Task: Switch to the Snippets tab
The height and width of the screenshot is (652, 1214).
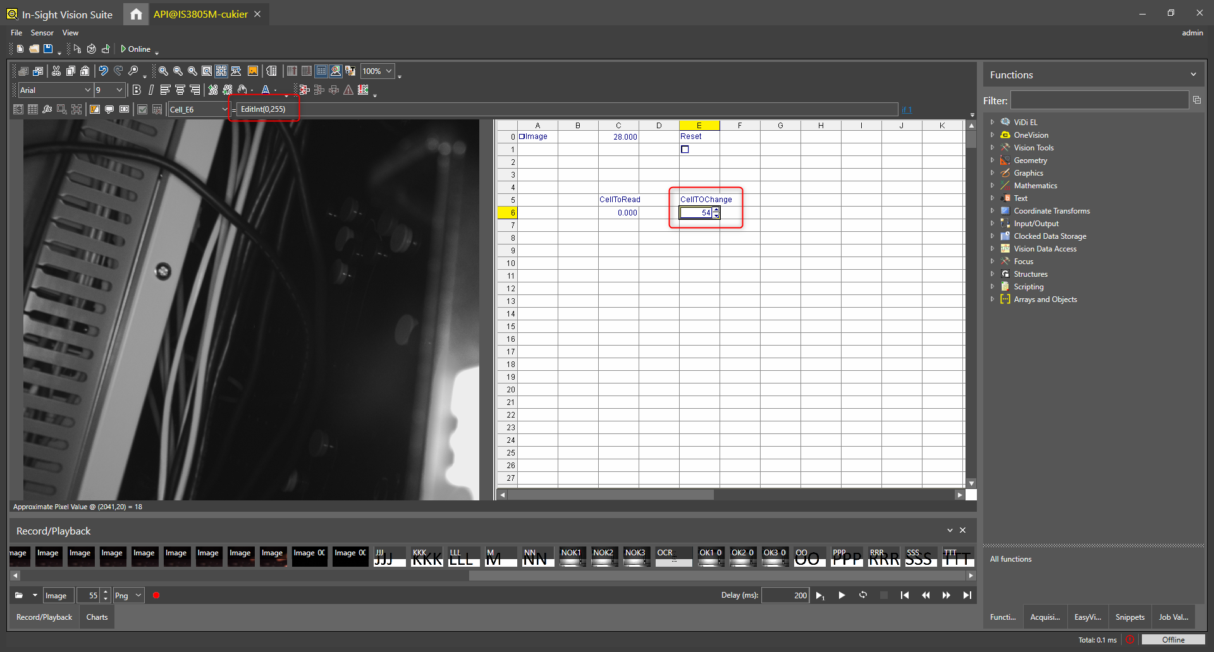Action: [x=1130, y=617]
